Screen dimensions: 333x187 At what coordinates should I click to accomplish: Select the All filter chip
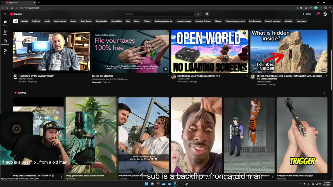[x=16, y=21]
